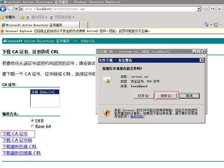Image resolution: width=224 pixels, height=168 pixels.
Task: Click the browser Back arrow button
Action: (x=3, y=9)
